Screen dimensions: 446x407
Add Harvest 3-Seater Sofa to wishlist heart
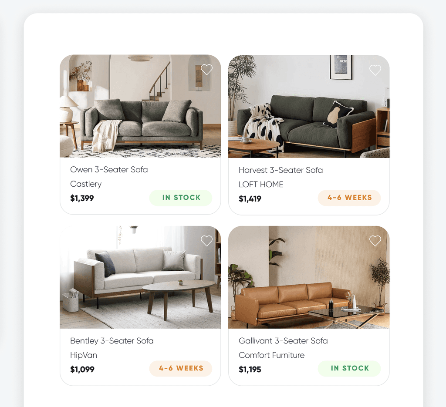pyautogui.click(x=375, y=70)
